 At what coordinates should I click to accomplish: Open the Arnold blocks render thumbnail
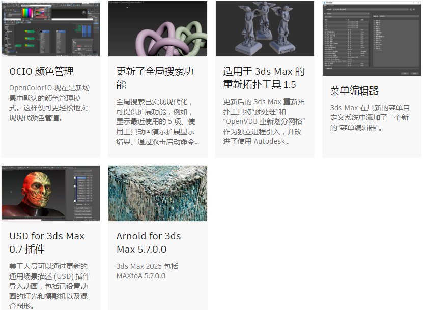point(158,193)
